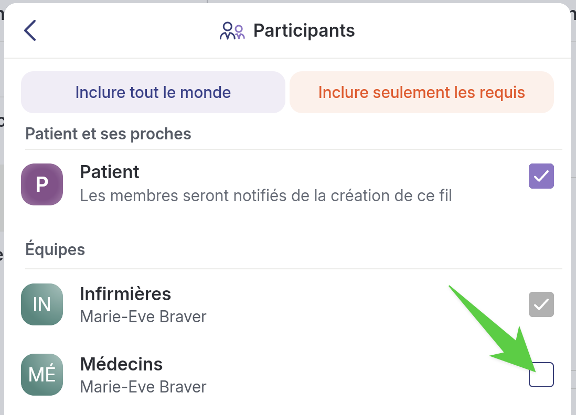576x415 pixels.
Task: Click the purple P patient avatar
Action: tap(42, 184)
